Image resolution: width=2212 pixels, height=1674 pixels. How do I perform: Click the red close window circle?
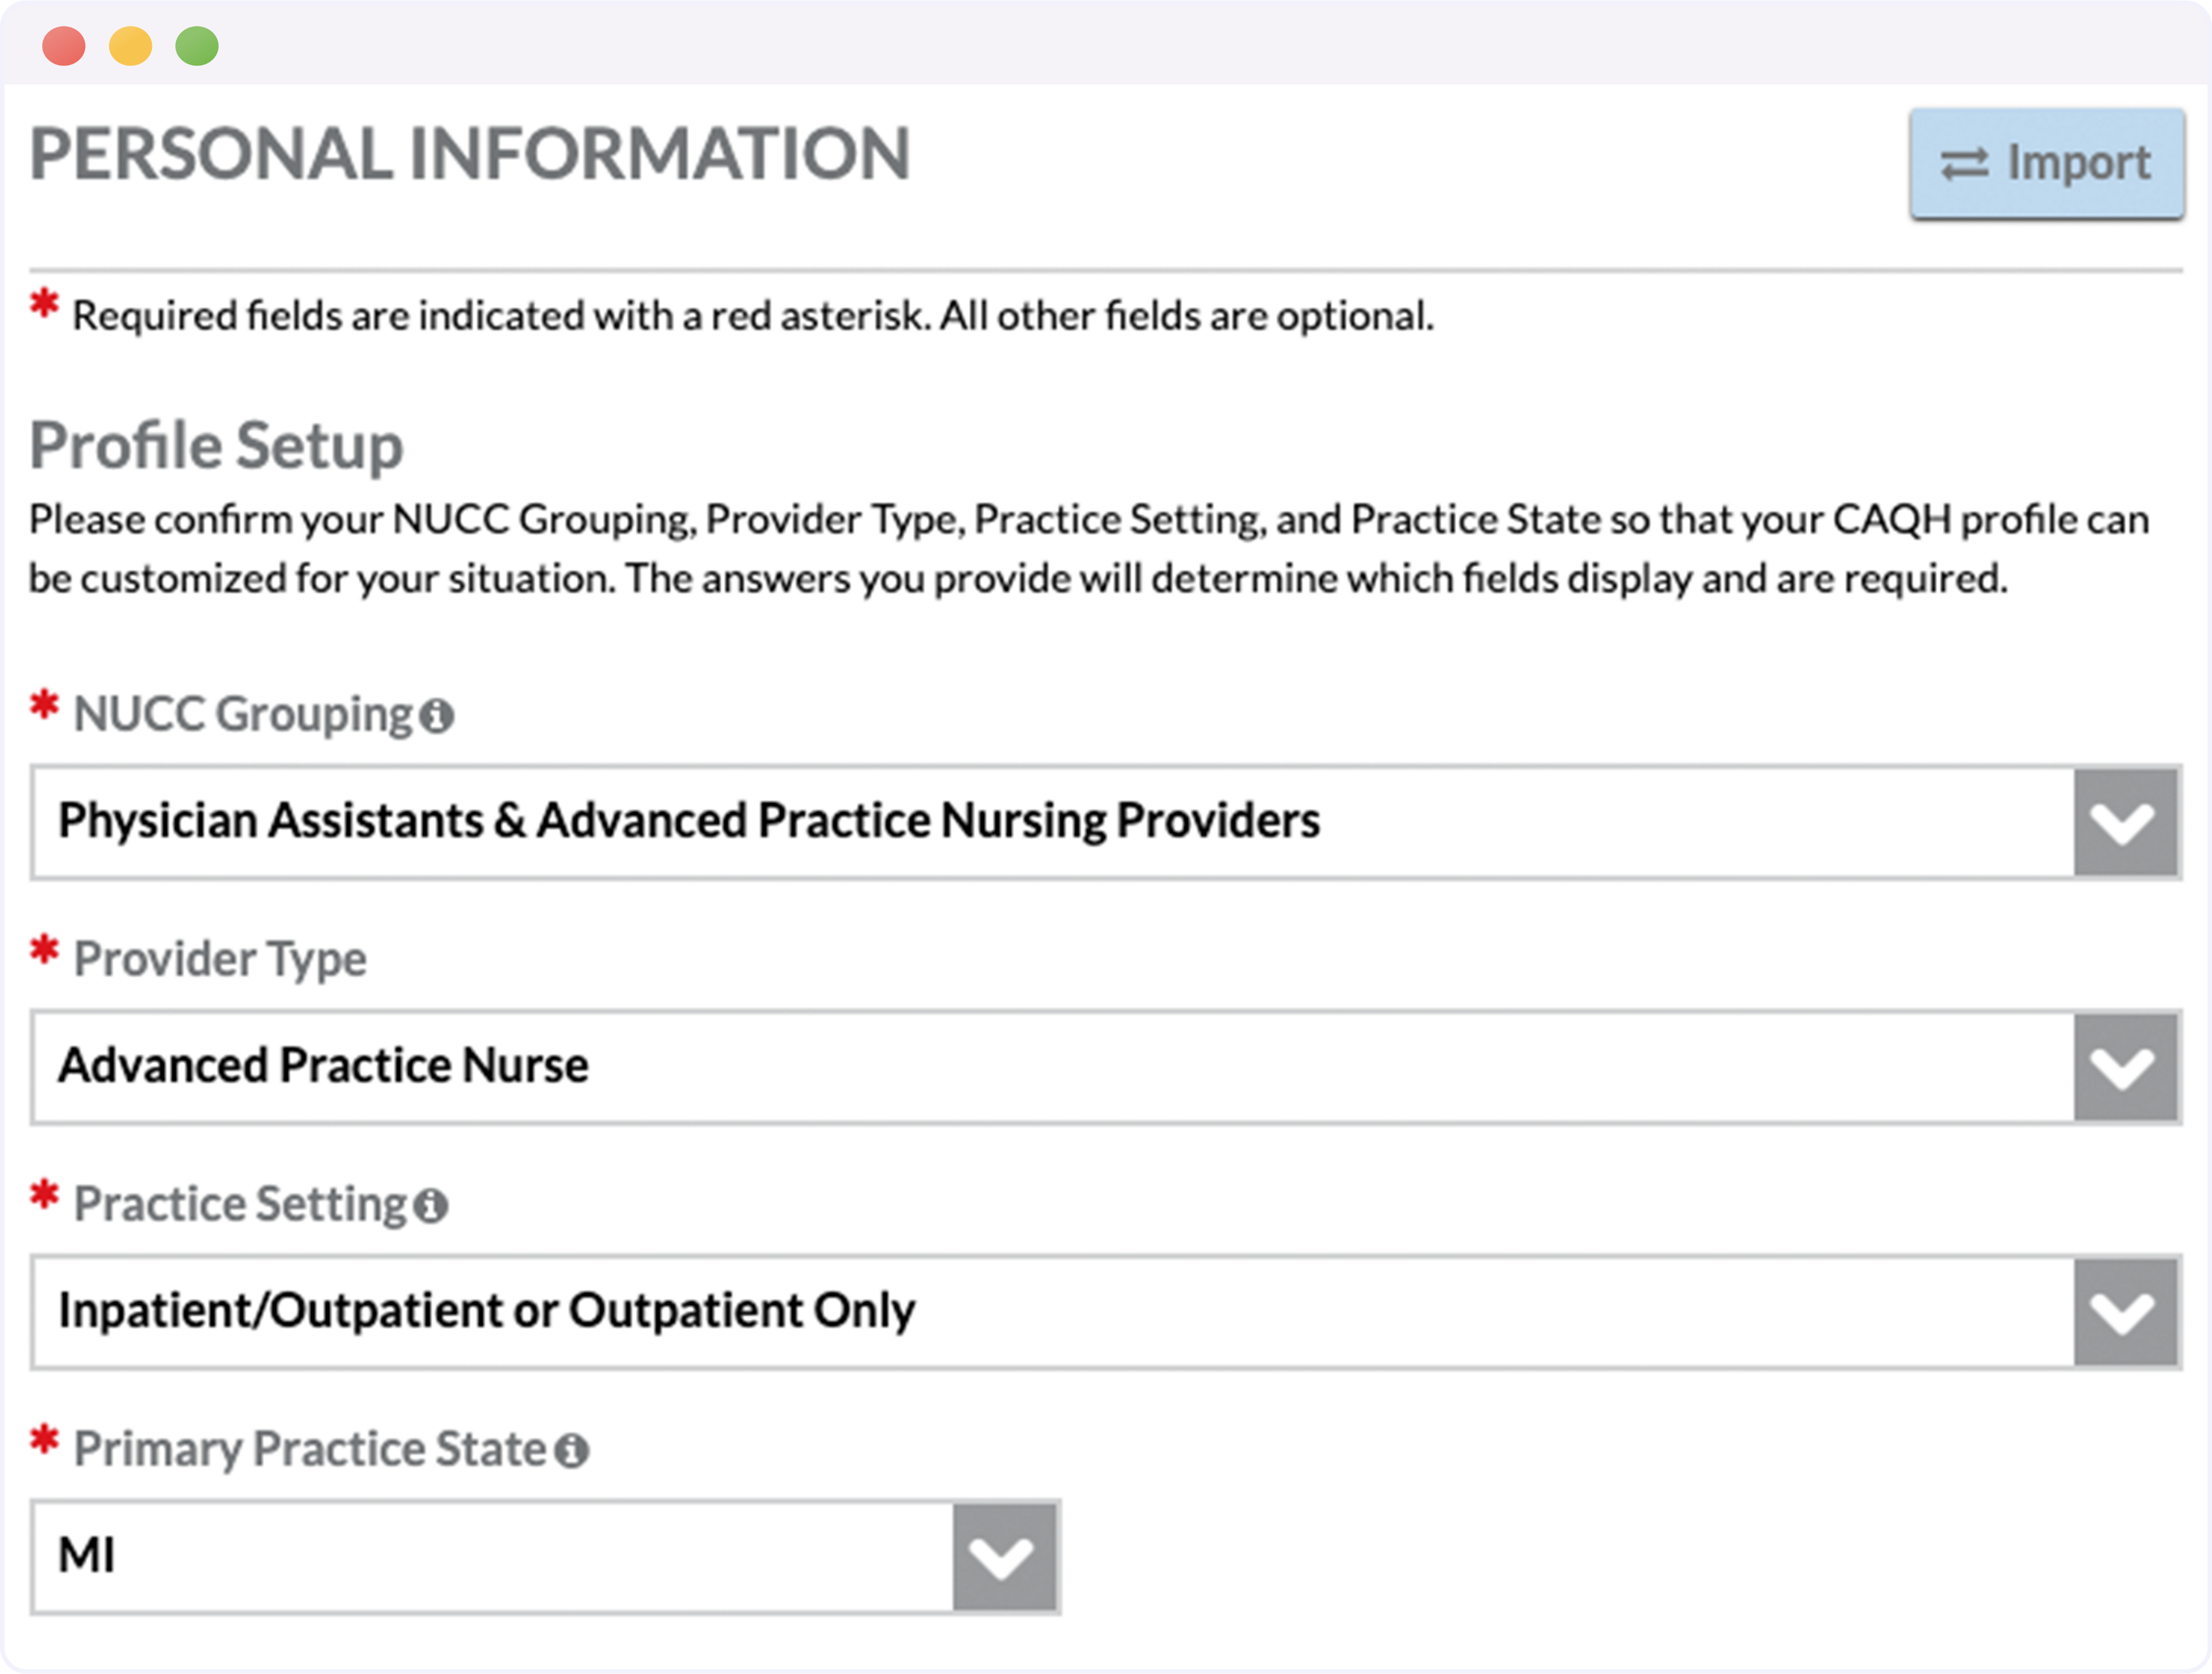[64, 46]
